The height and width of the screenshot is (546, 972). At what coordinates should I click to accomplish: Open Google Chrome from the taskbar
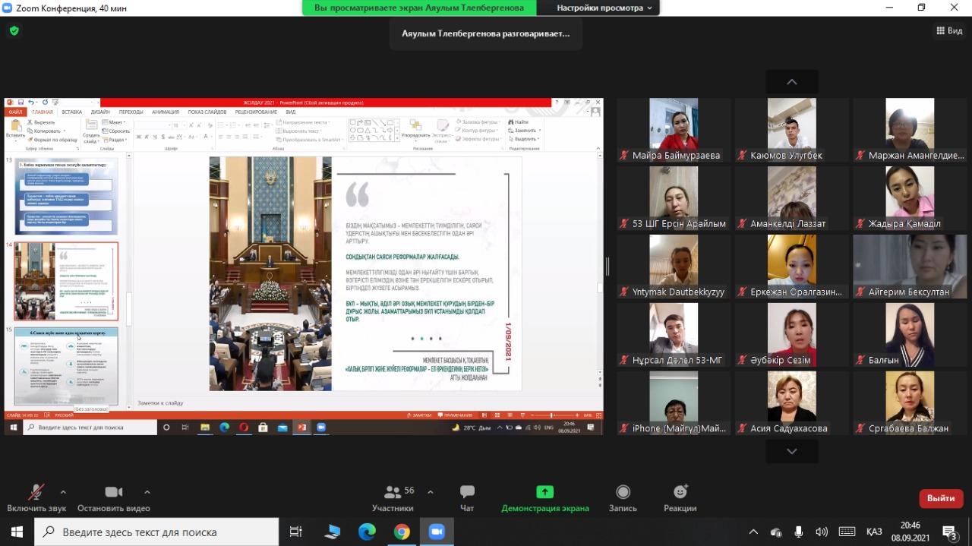pos(402,532)
